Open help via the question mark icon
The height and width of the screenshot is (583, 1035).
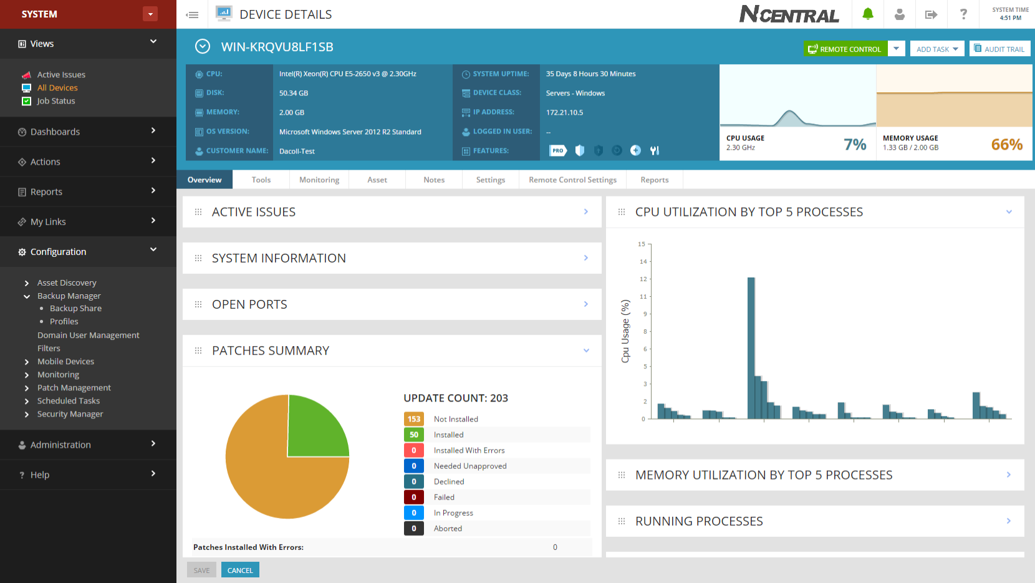(963, 14)
